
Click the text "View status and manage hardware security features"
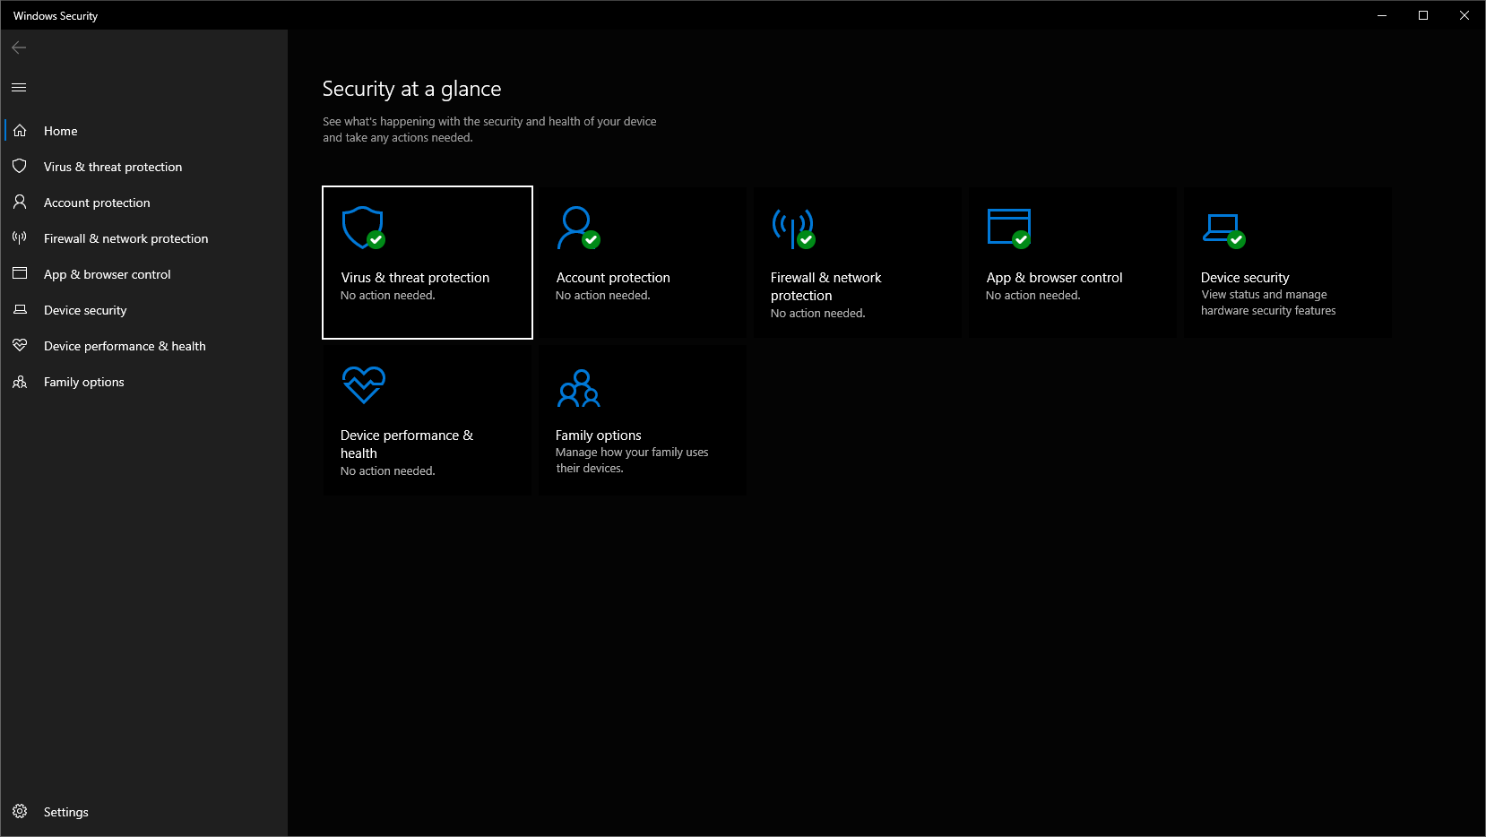(1268, 303)
